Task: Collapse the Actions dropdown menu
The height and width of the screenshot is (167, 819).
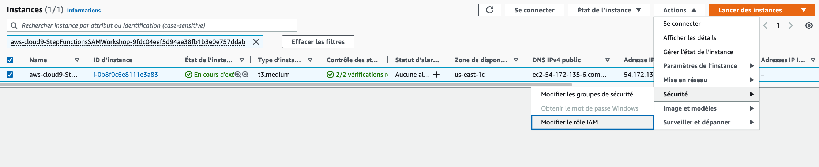Action: [x=679, y=10]
